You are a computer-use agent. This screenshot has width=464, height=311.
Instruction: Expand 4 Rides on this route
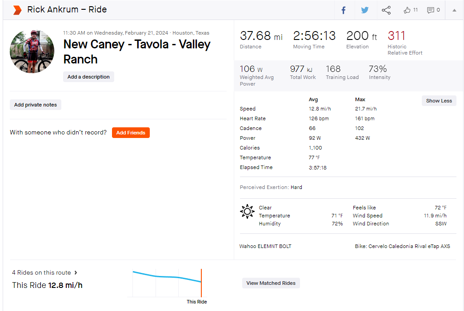pyautogui.click(x=44, y=272)
